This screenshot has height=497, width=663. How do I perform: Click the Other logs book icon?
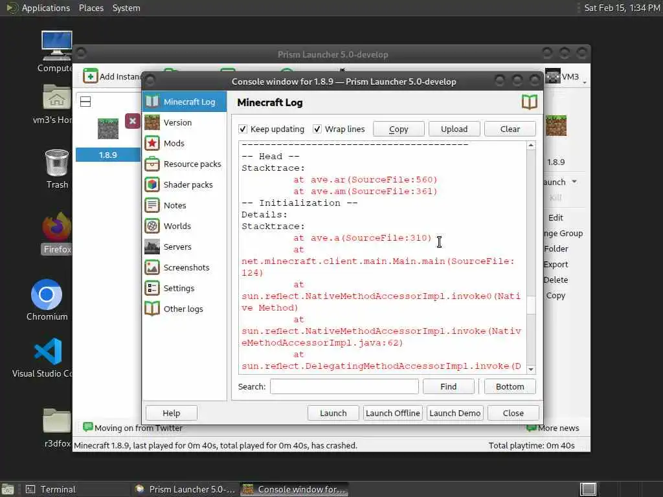152,309
